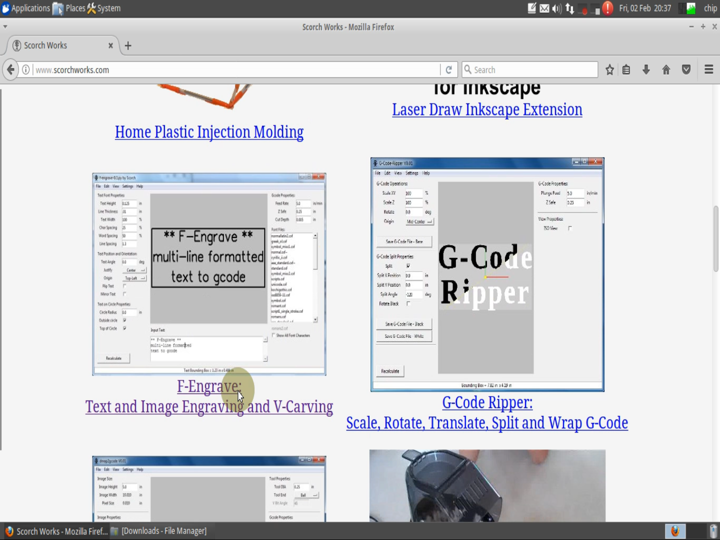Click the site information icon in address bar
720x540 pixels.
25,69
